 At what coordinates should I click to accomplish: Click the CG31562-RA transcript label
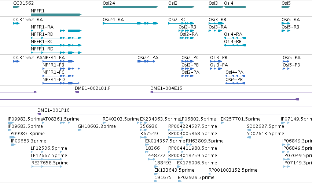pyautogui.click(x=28, y=20)
